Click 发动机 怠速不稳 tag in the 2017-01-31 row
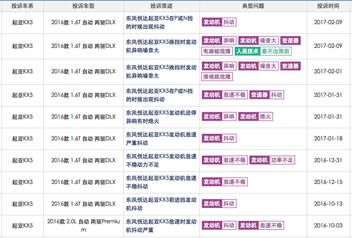 click(x=225, y=95)
